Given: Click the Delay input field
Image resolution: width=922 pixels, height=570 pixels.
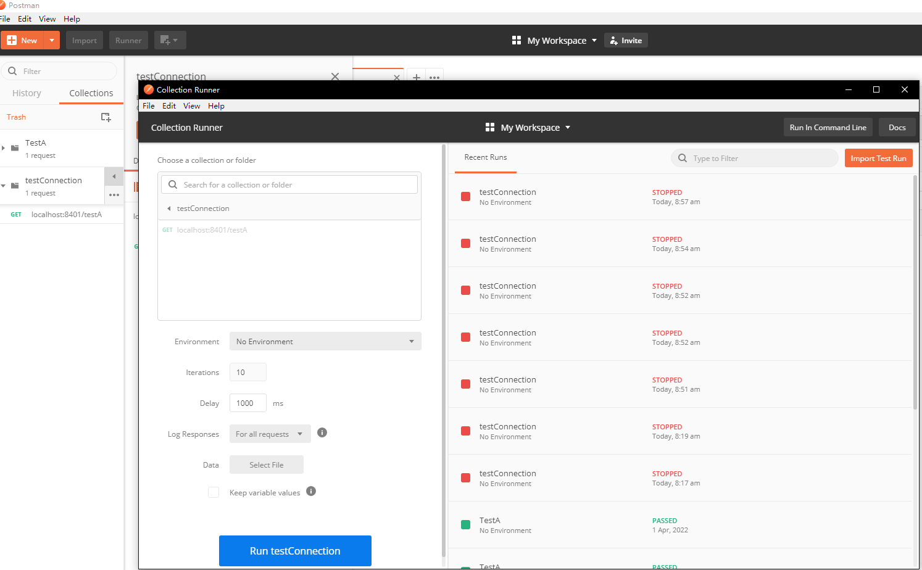Looking at the screenshot, I should [248, 403].
